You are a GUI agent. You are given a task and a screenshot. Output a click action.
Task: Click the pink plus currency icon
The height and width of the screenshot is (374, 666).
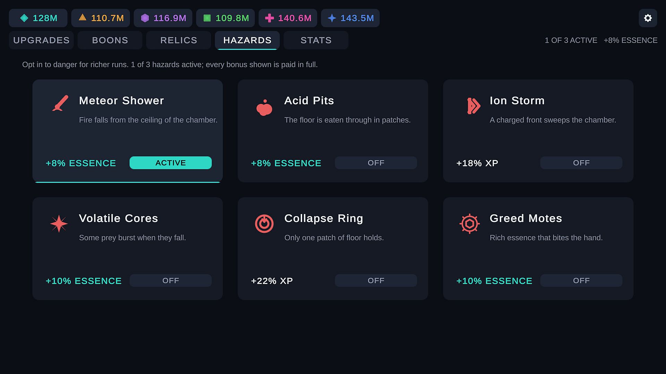click(x=270, y=18)
